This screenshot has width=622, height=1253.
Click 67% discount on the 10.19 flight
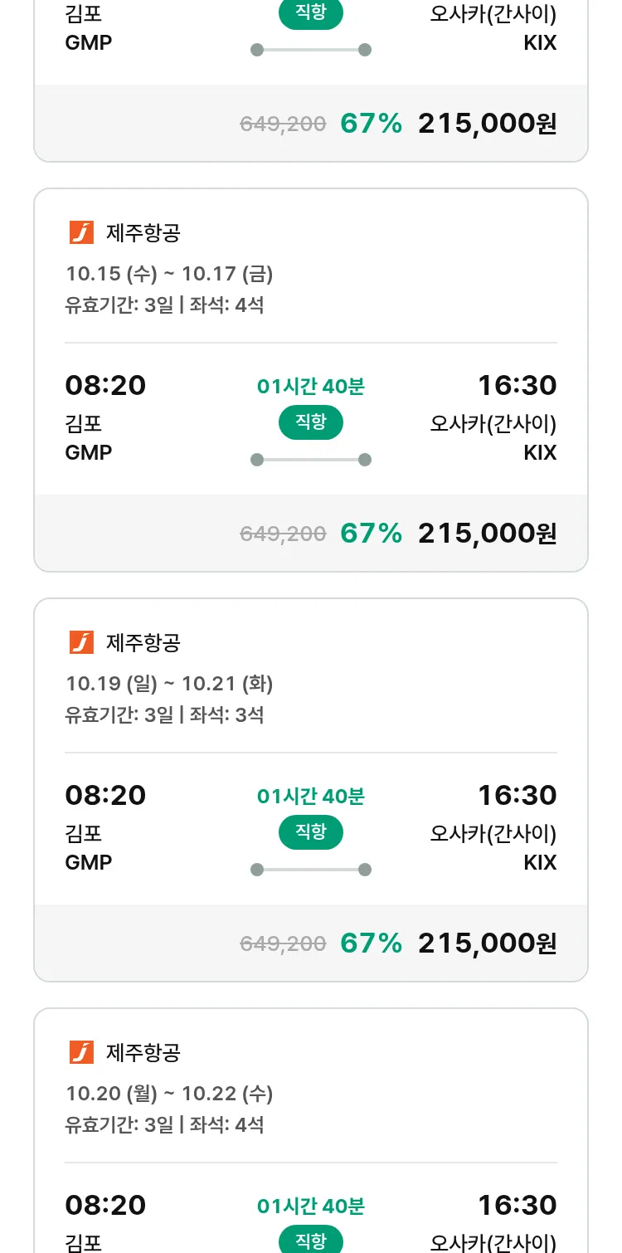pos(371,943)
